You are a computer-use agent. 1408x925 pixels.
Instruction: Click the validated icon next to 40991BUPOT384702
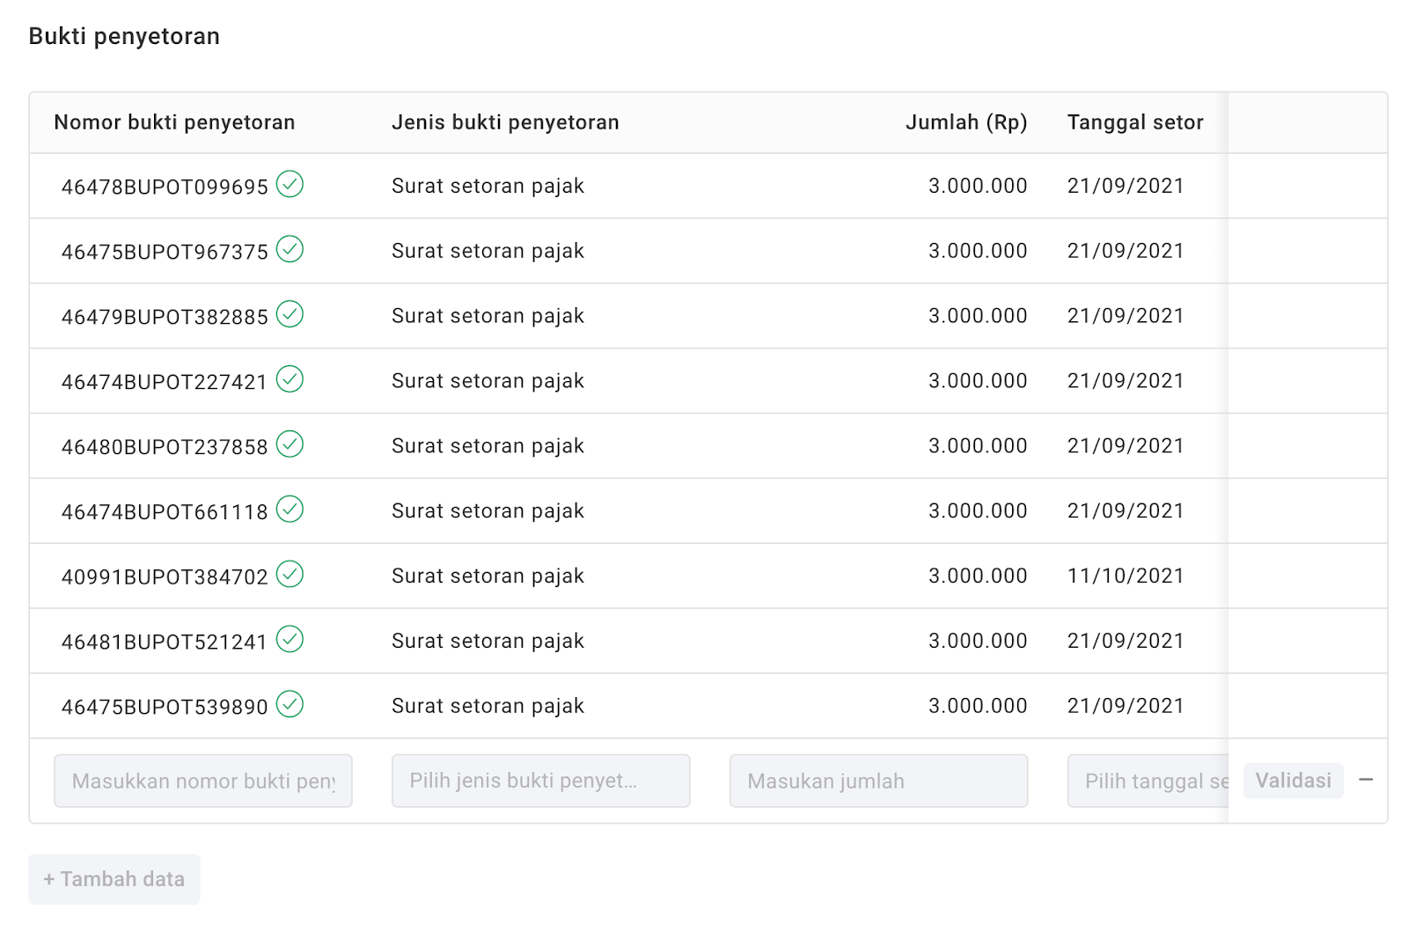290,575
